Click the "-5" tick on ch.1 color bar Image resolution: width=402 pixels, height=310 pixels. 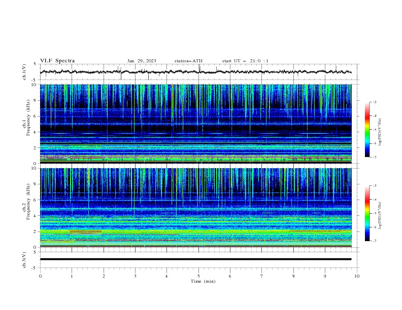click(374, 130)
